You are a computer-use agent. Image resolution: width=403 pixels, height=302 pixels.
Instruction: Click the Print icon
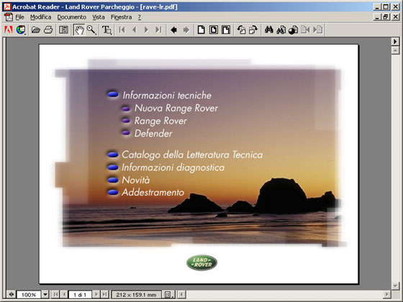point(48,29)
